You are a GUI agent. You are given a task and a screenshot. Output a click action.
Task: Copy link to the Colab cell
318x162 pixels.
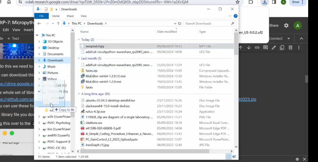[257, 48]
